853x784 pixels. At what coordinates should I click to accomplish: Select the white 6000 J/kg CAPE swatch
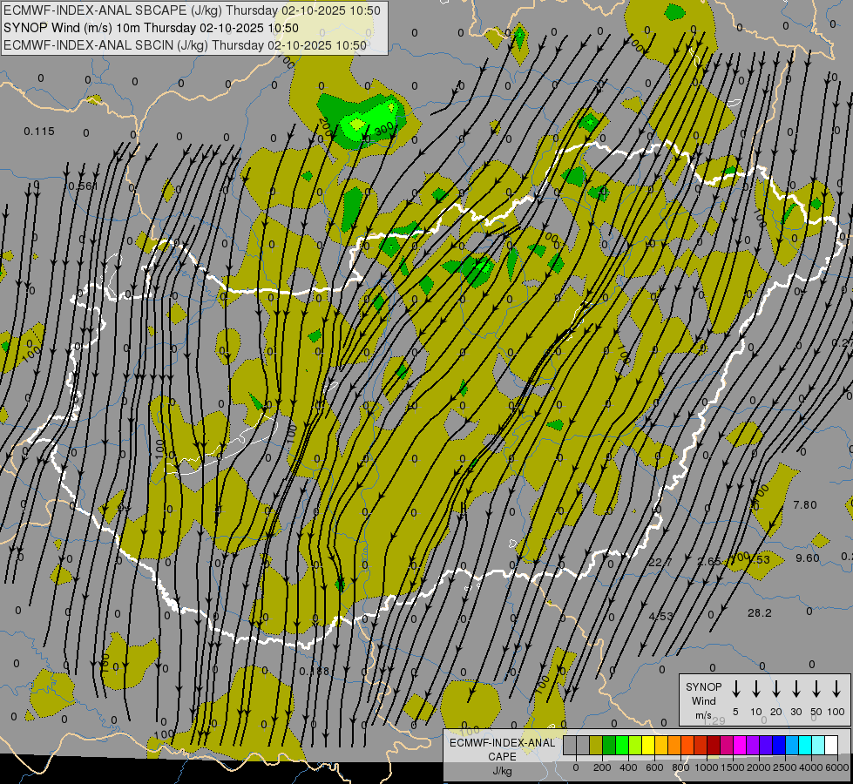click(x=831, y=746)
